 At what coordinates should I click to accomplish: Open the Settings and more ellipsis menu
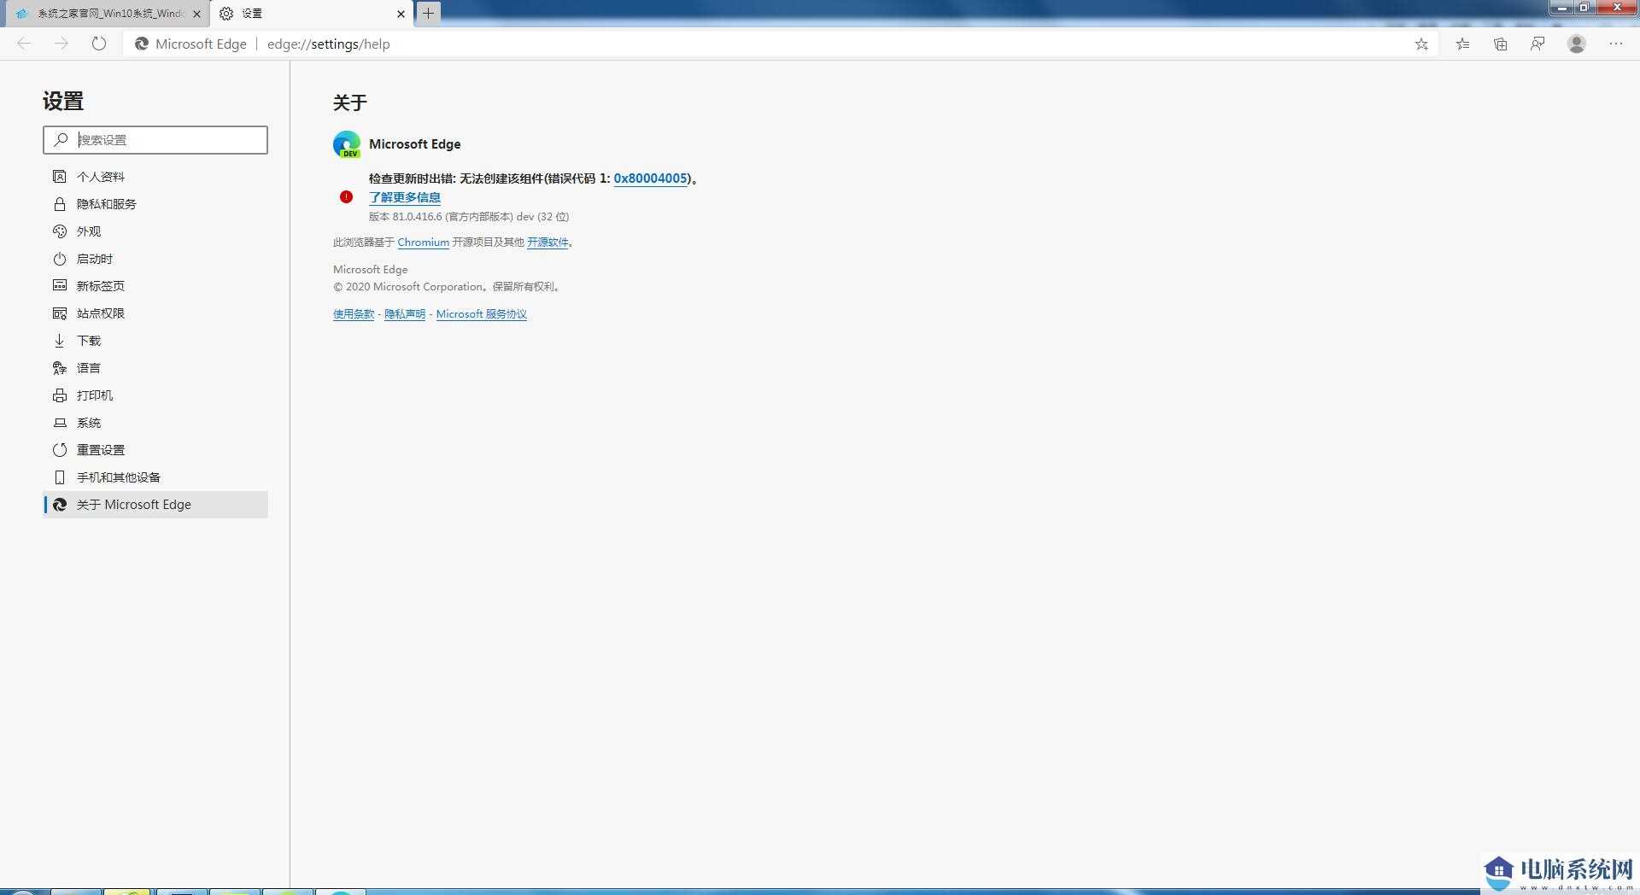(1616, 44)
